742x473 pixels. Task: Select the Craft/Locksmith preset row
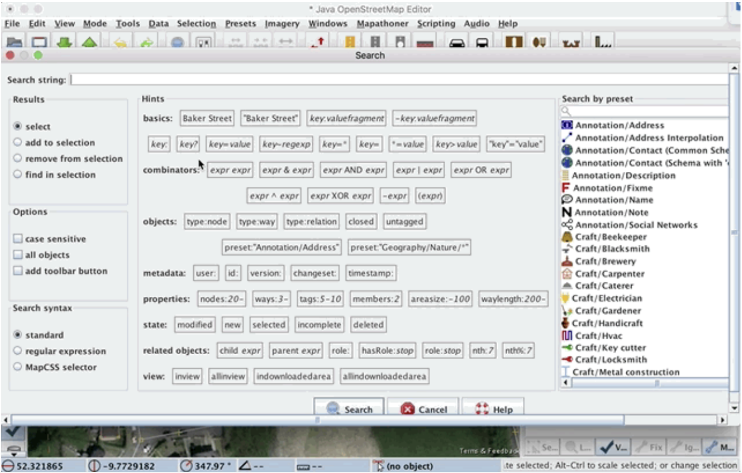pyautogui.click(x=644, y=359)
